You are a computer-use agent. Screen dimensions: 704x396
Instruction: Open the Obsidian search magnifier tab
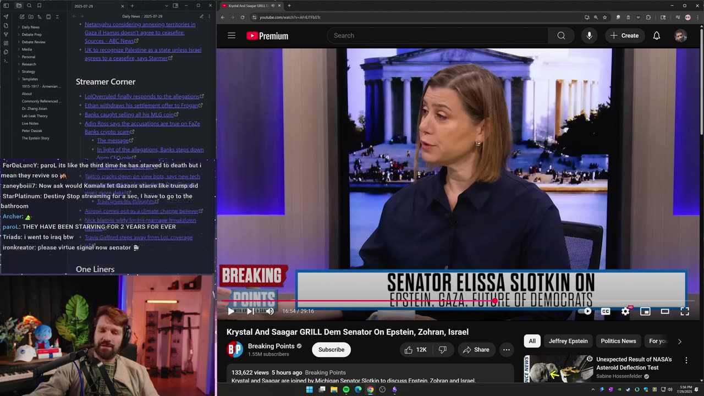[29, 5]
